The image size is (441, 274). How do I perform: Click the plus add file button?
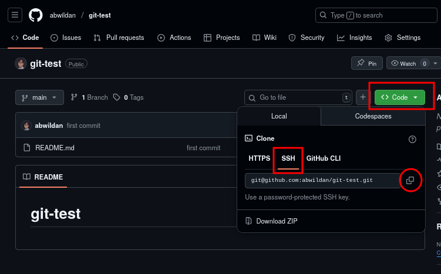(x=363, y=97)
